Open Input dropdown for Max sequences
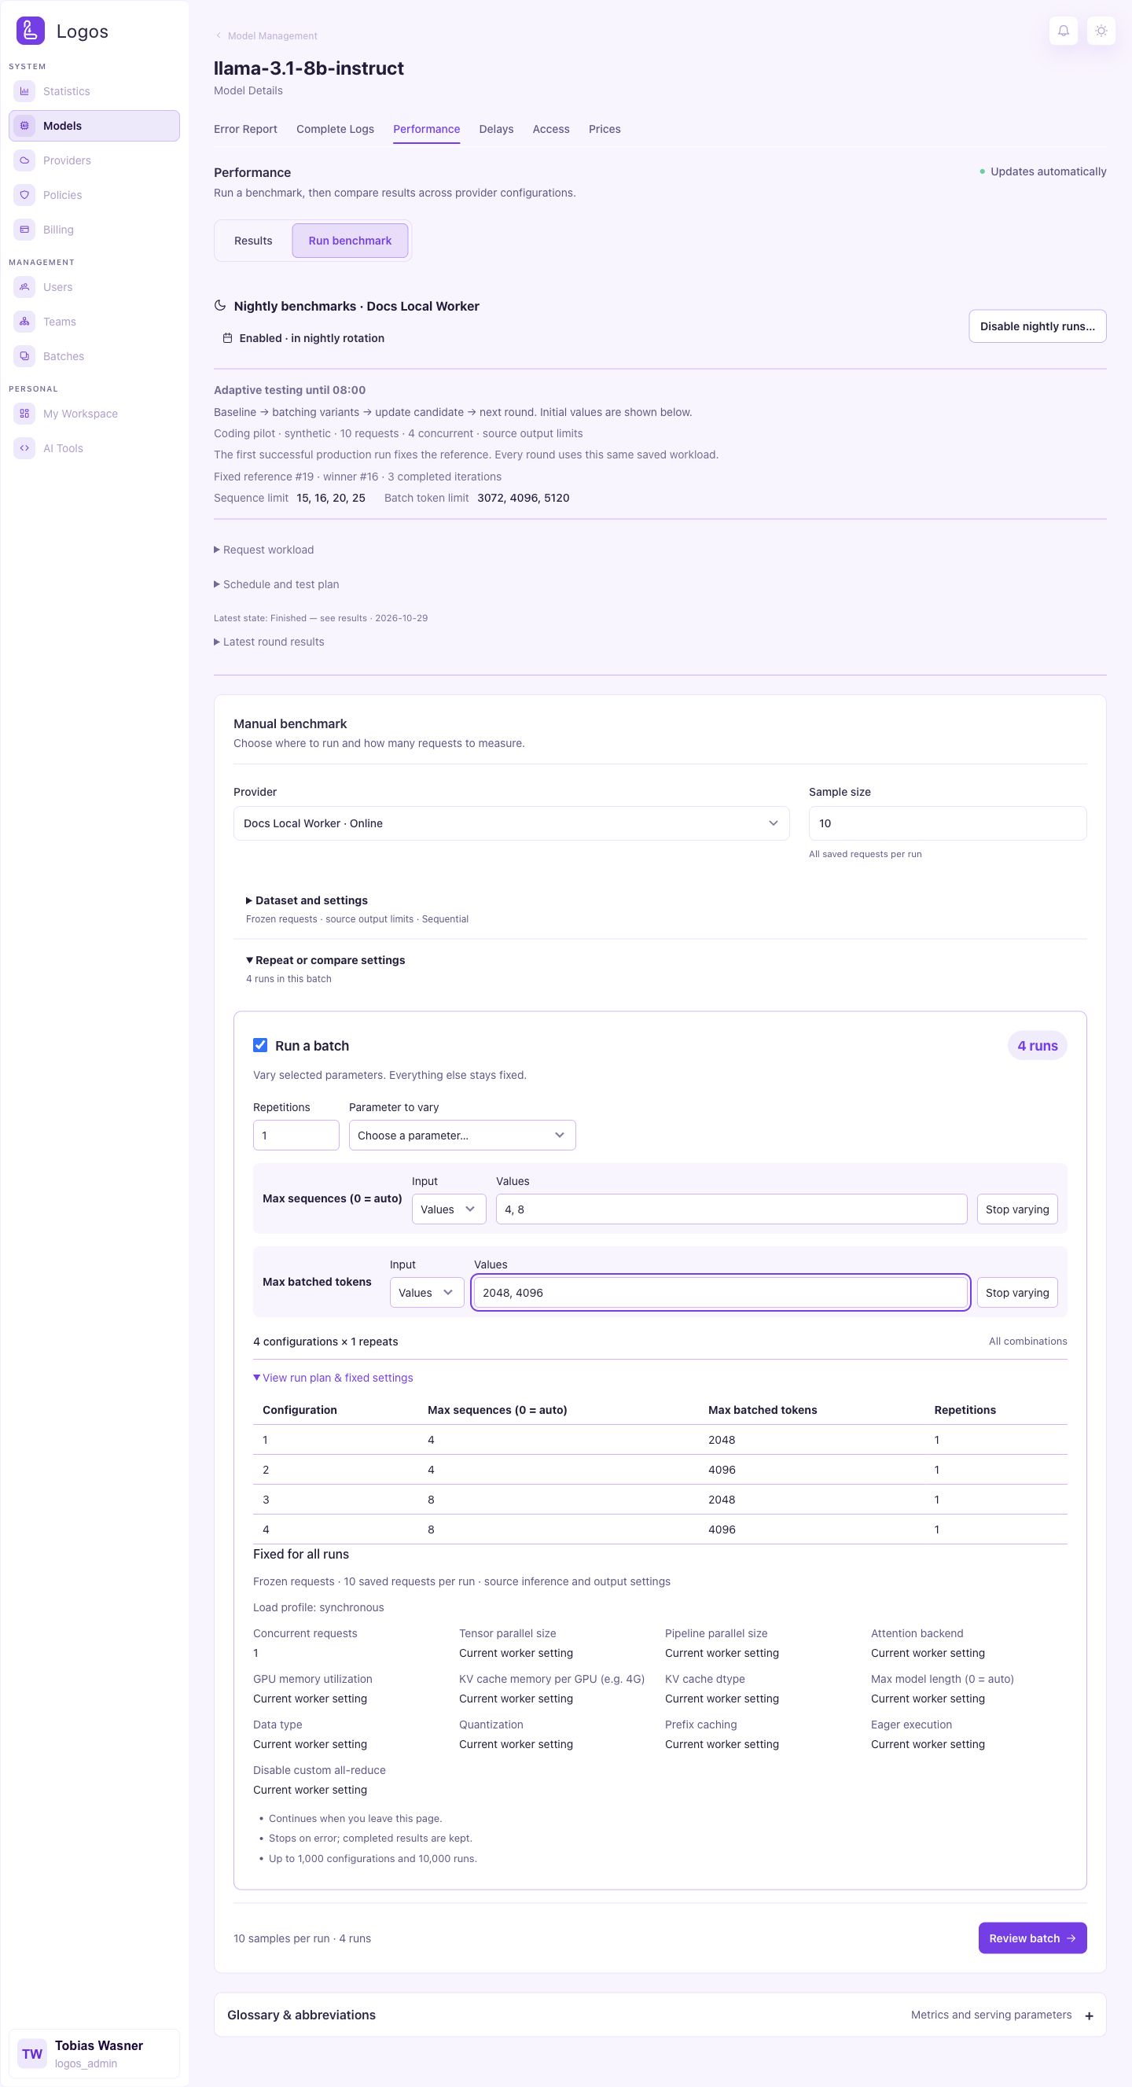This screenshot has width=1132, height=2087. [x=449, y=1209]
